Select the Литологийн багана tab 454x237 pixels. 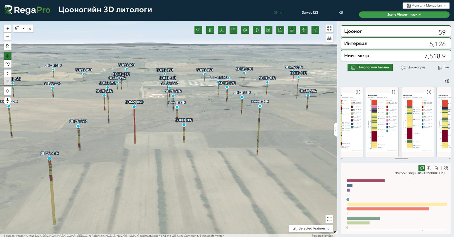370,67
